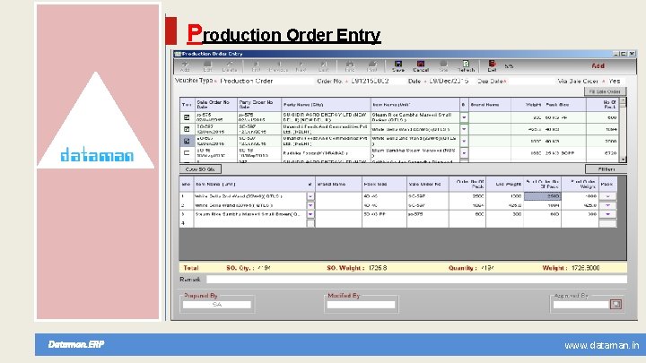Click the Find toolbar icon

point(350,65)
